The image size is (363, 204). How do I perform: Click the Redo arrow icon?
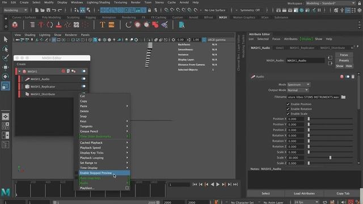click(x=60, y=10)
